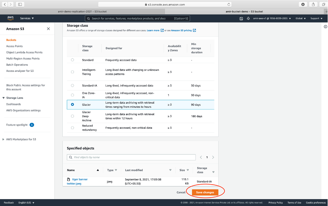Screen dimensions: 328x206
Task: Open Object Lambda Access Points
Action: click(24, 52)
